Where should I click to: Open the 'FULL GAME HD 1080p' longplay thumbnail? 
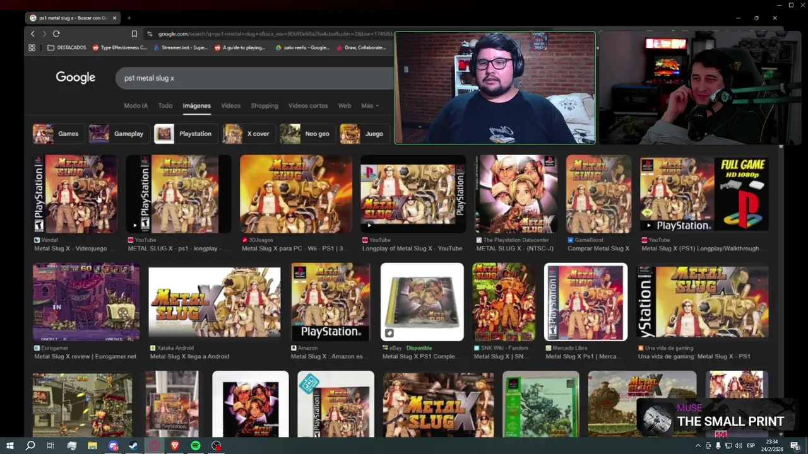[704, 194]
